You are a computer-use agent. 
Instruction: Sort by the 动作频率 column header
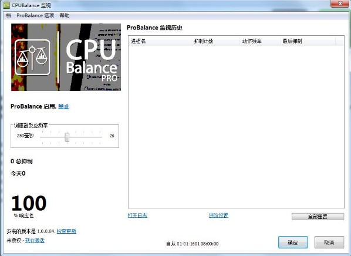pyautogui.click(x=260, y=41)
